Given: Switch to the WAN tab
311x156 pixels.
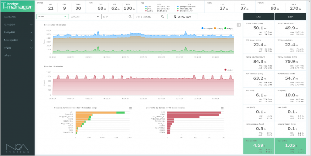Looking at the screenshot, I should point(290,17).
